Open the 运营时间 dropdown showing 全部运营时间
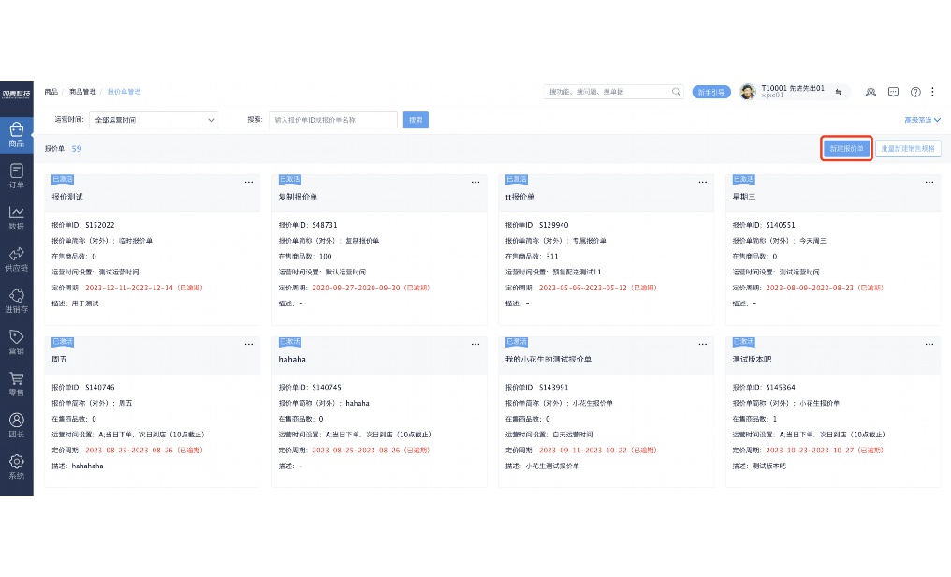 click(x=154, y=120)
